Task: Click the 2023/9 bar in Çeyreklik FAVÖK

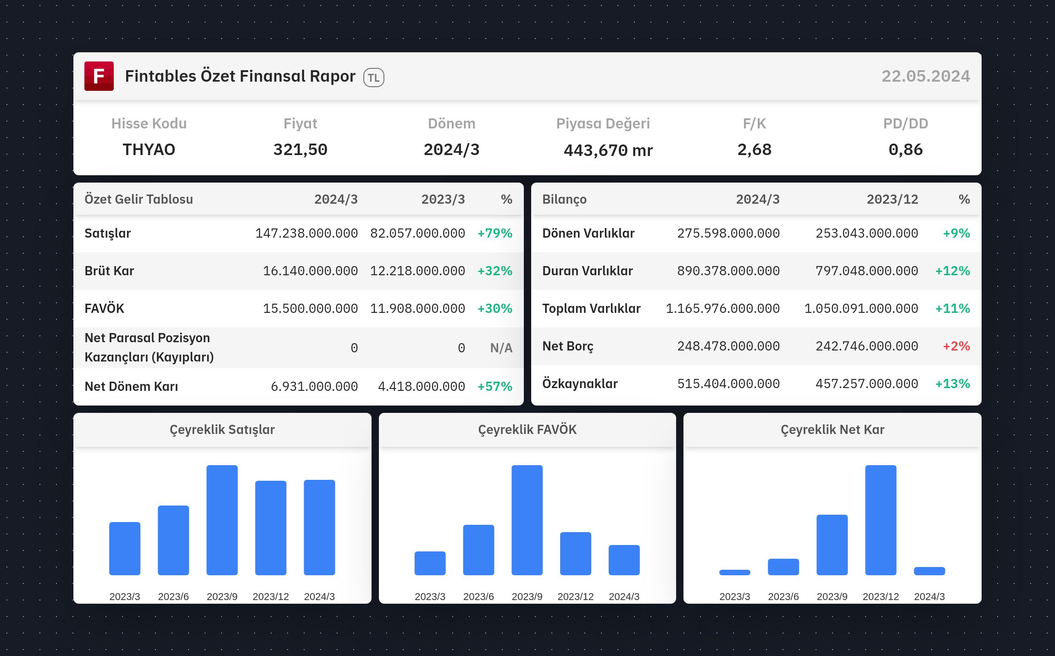Action: click(527, 520)
